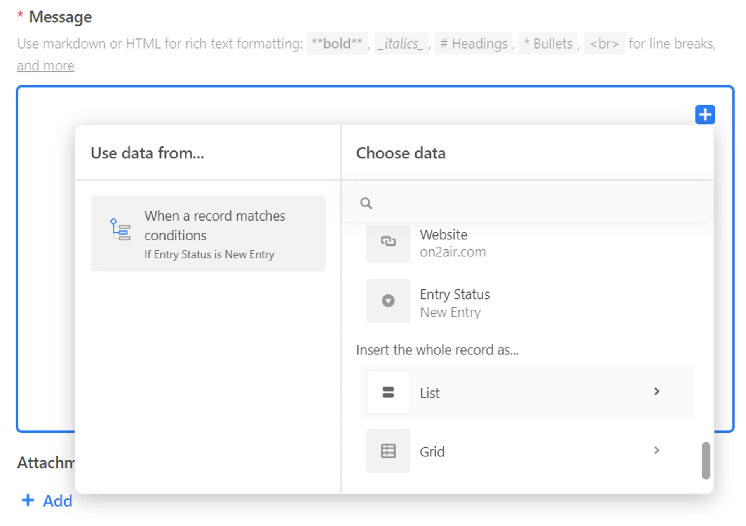Click the Grid table icon
This screenshot has height=526, width=746.
pos(388,451)
